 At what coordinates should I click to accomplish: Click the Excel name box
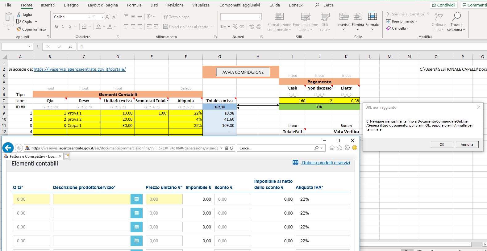click(x=17, y=47)
